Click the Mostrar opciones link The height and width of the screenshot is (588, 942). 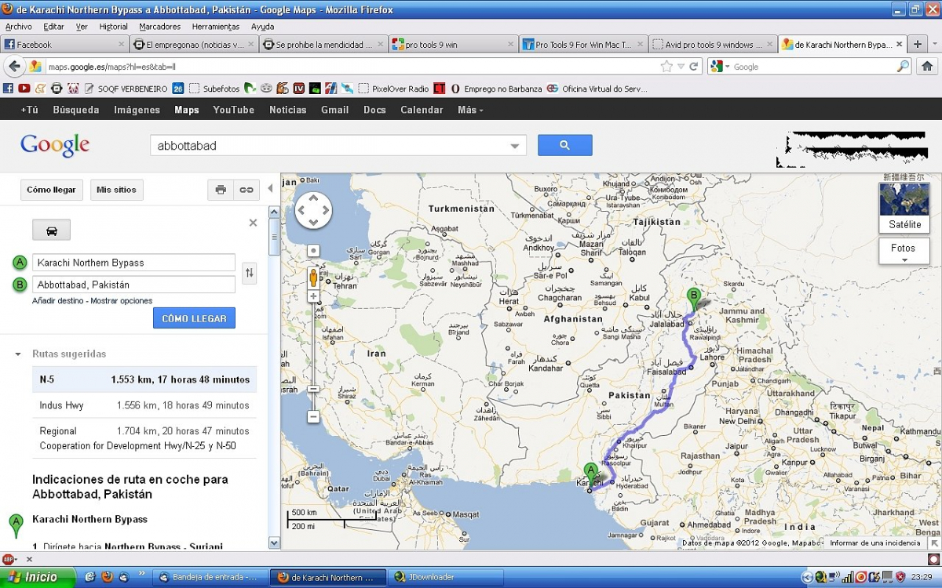(x=122, y=301)
